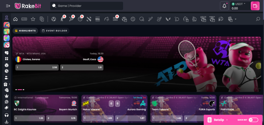Expand more sports dropdown arrow
264x125 pixels.
tap(235, 19)
